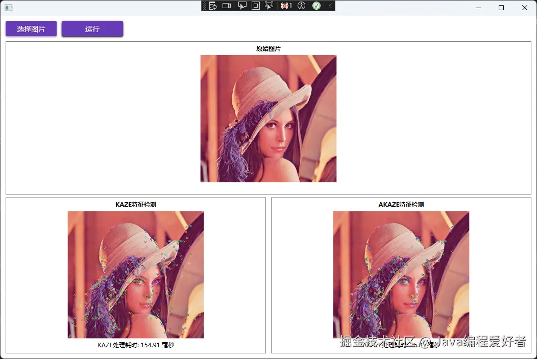Click the KAZE处理耗时 154.91 毫秒 text
537x359 pixels.
tap(136, 345)
